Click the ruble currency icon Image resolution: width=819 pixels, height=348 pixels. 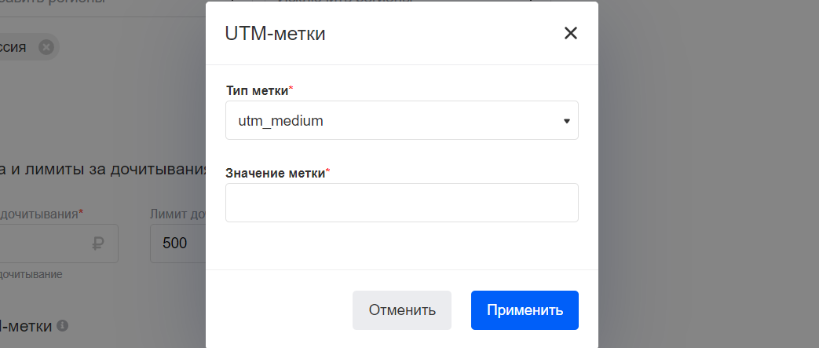tap(97, 244)
